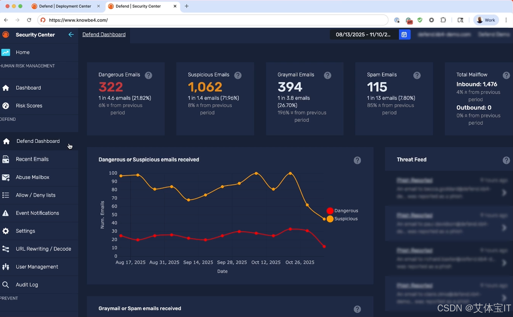This screenshot has height=317, width=513.
Task: Open Abuse Mailbox from the sidebar
Action: [x=32, y=177]
